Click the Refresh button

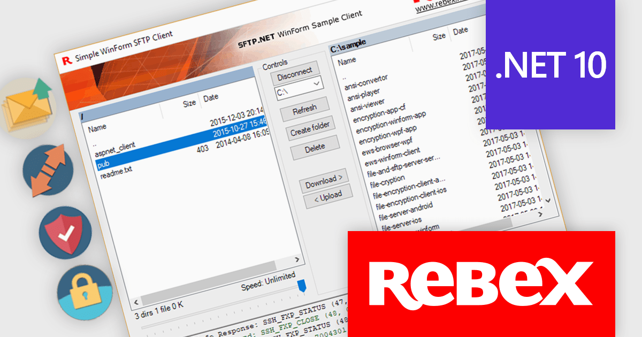(304, 110)
